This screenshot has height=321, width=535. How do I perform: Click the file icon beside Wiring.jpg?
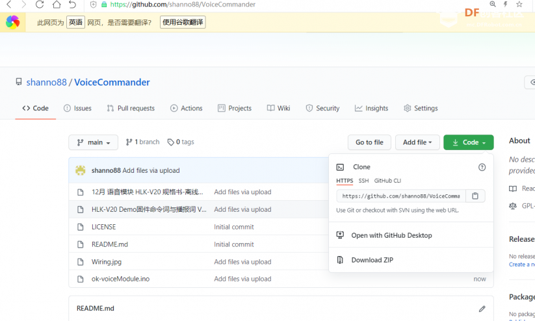(81, 262)
